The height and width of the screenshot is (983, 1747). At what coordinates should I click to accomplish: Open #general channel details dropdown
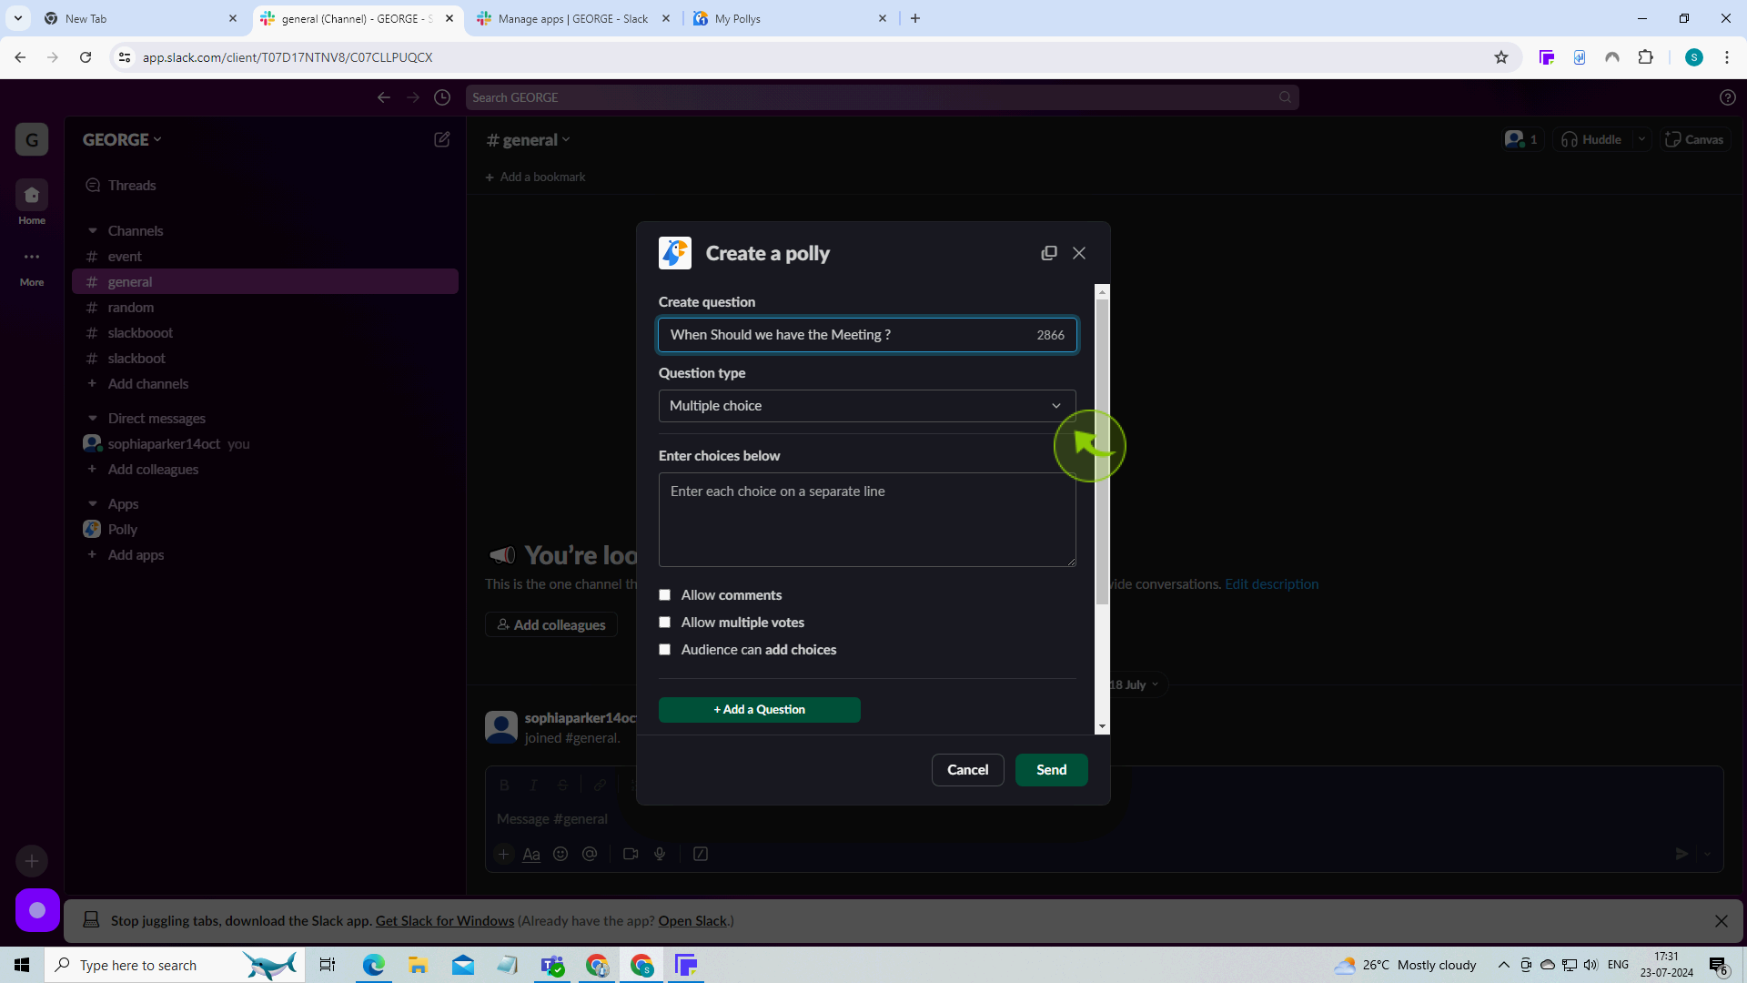pyautogui.click(x=529, y=139)
